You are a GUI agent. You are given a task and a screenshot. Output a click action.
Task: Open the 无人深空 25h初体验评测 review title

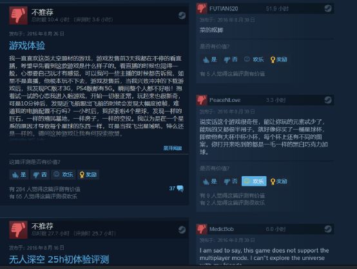59,259
